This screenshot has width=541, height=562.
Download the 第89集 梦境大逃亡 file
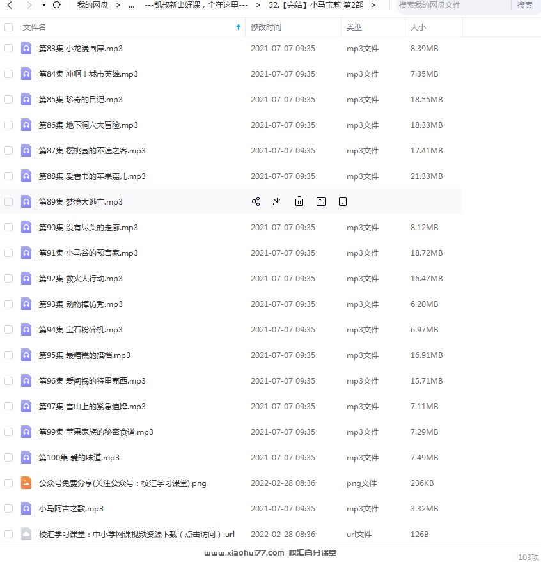pos(277,201)
